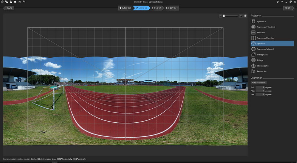This screenshot has height=163, width=297.
Task: Select Transverse Cylindrical projection
Action: [272, 27]
